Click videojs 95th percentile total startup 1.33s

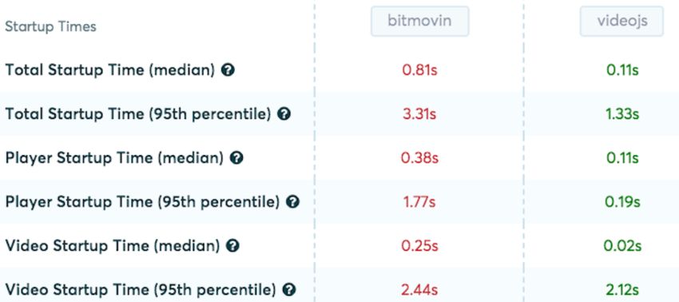point(623,114)
